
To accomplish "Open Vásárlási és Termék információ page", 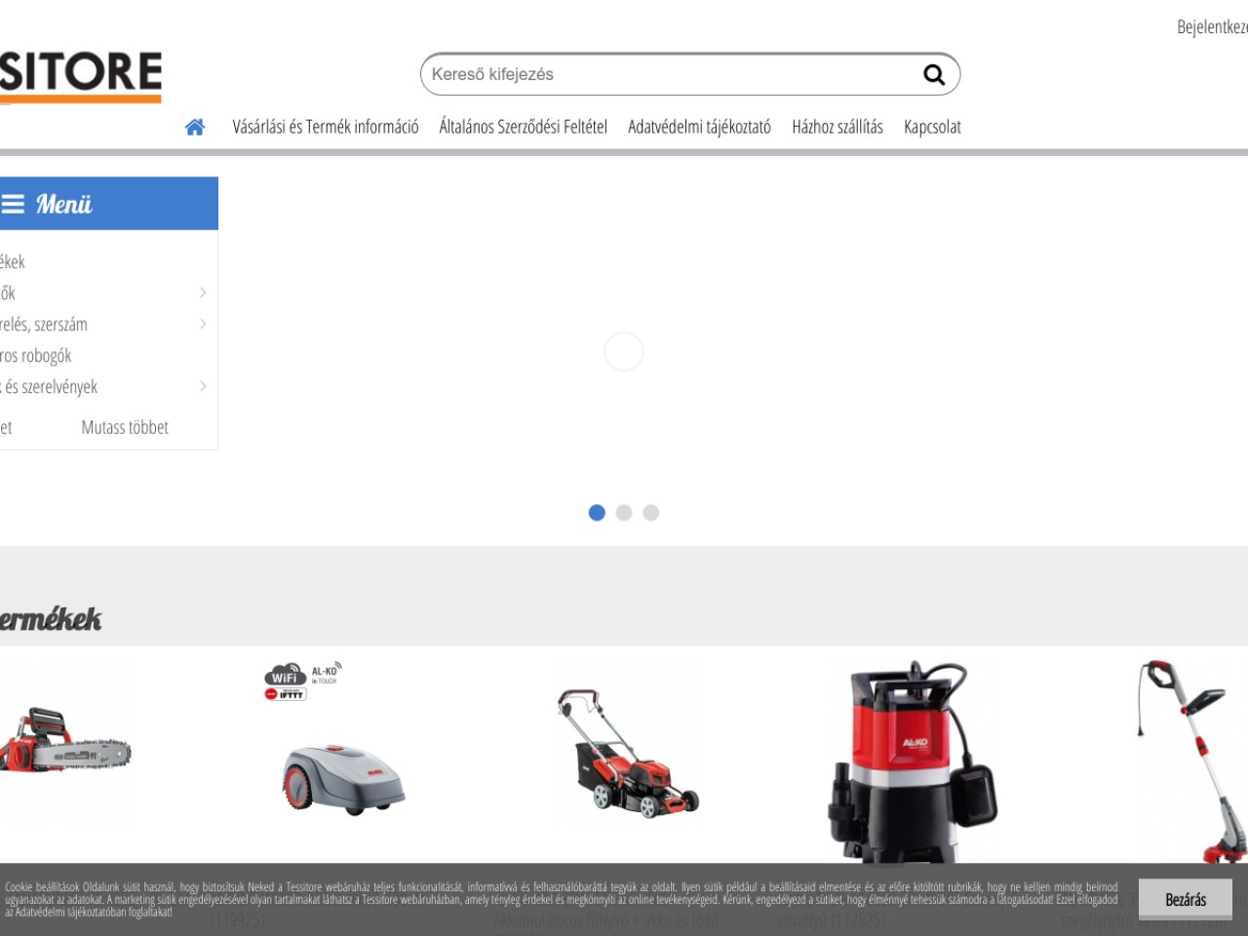I will click(325, 127).
